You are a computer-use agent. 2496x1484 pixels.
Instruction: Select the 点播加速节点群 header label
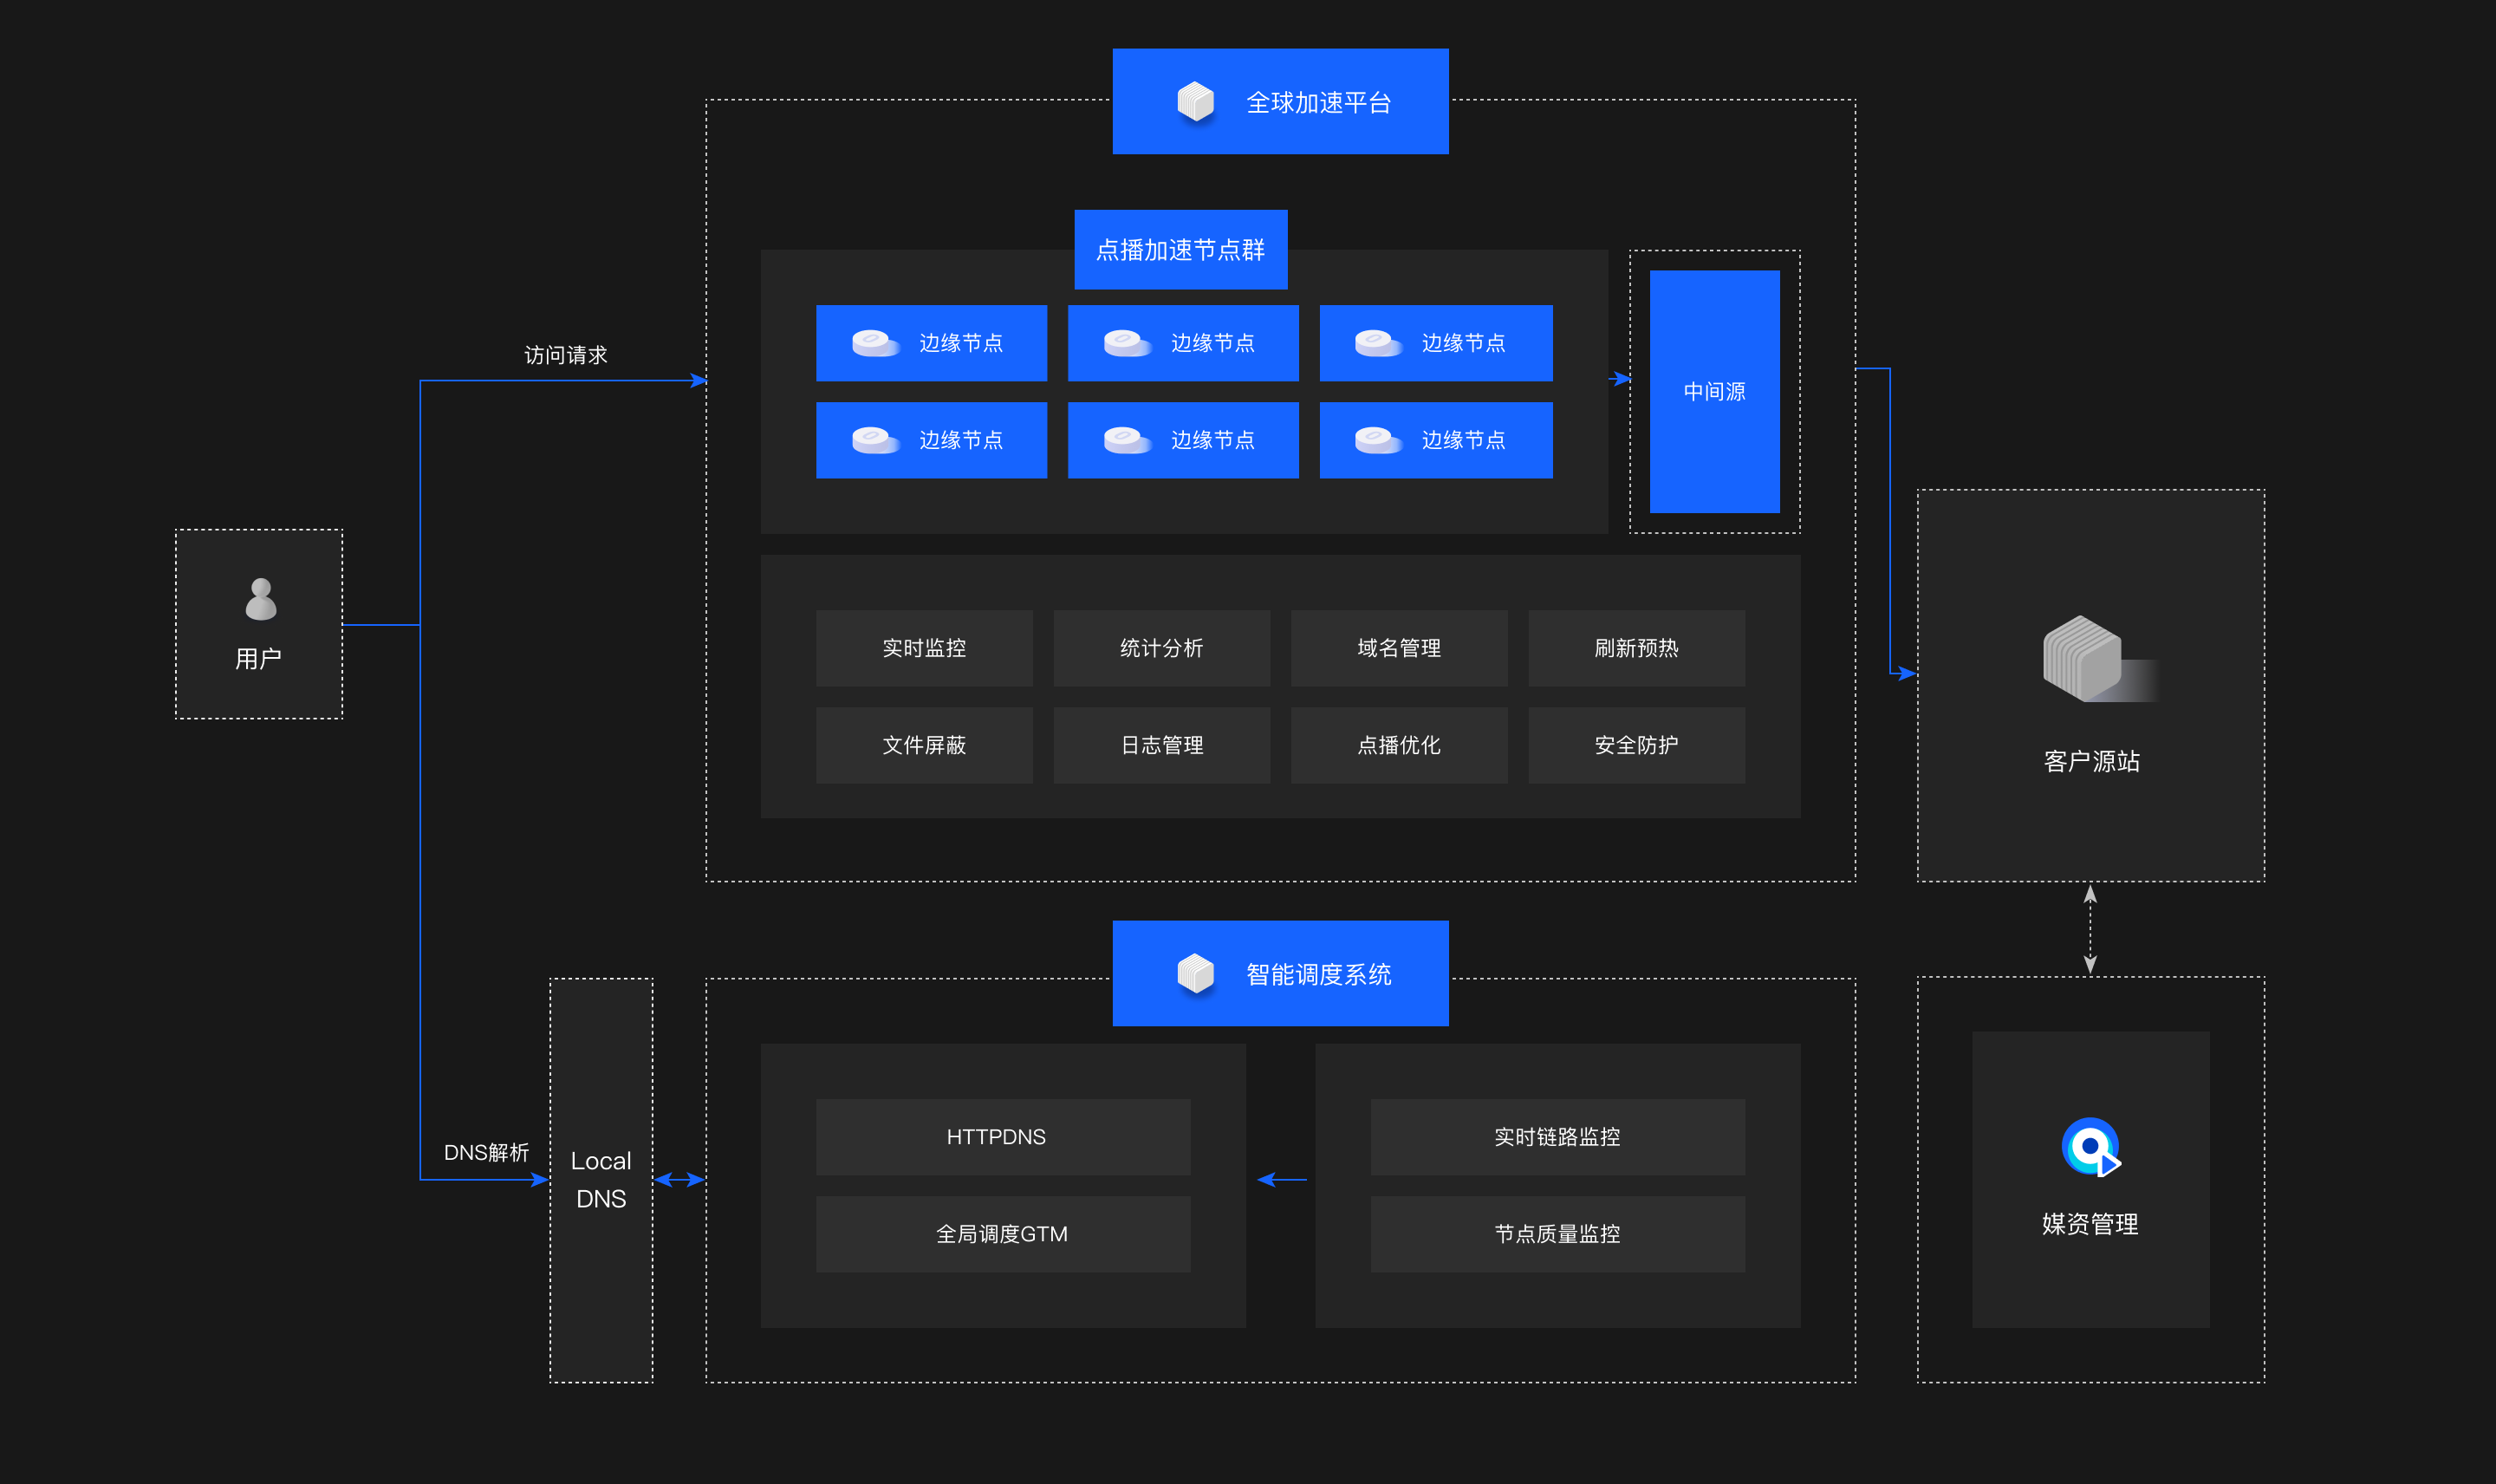[1180, 250]
